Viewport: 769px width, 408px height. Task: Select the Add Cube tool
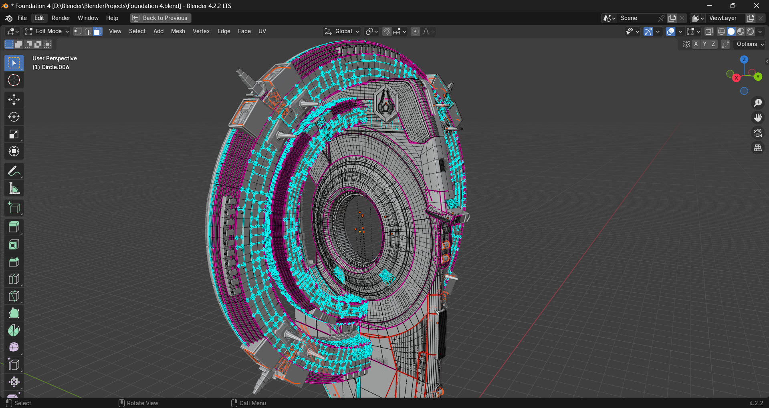[x=14, y=208]
